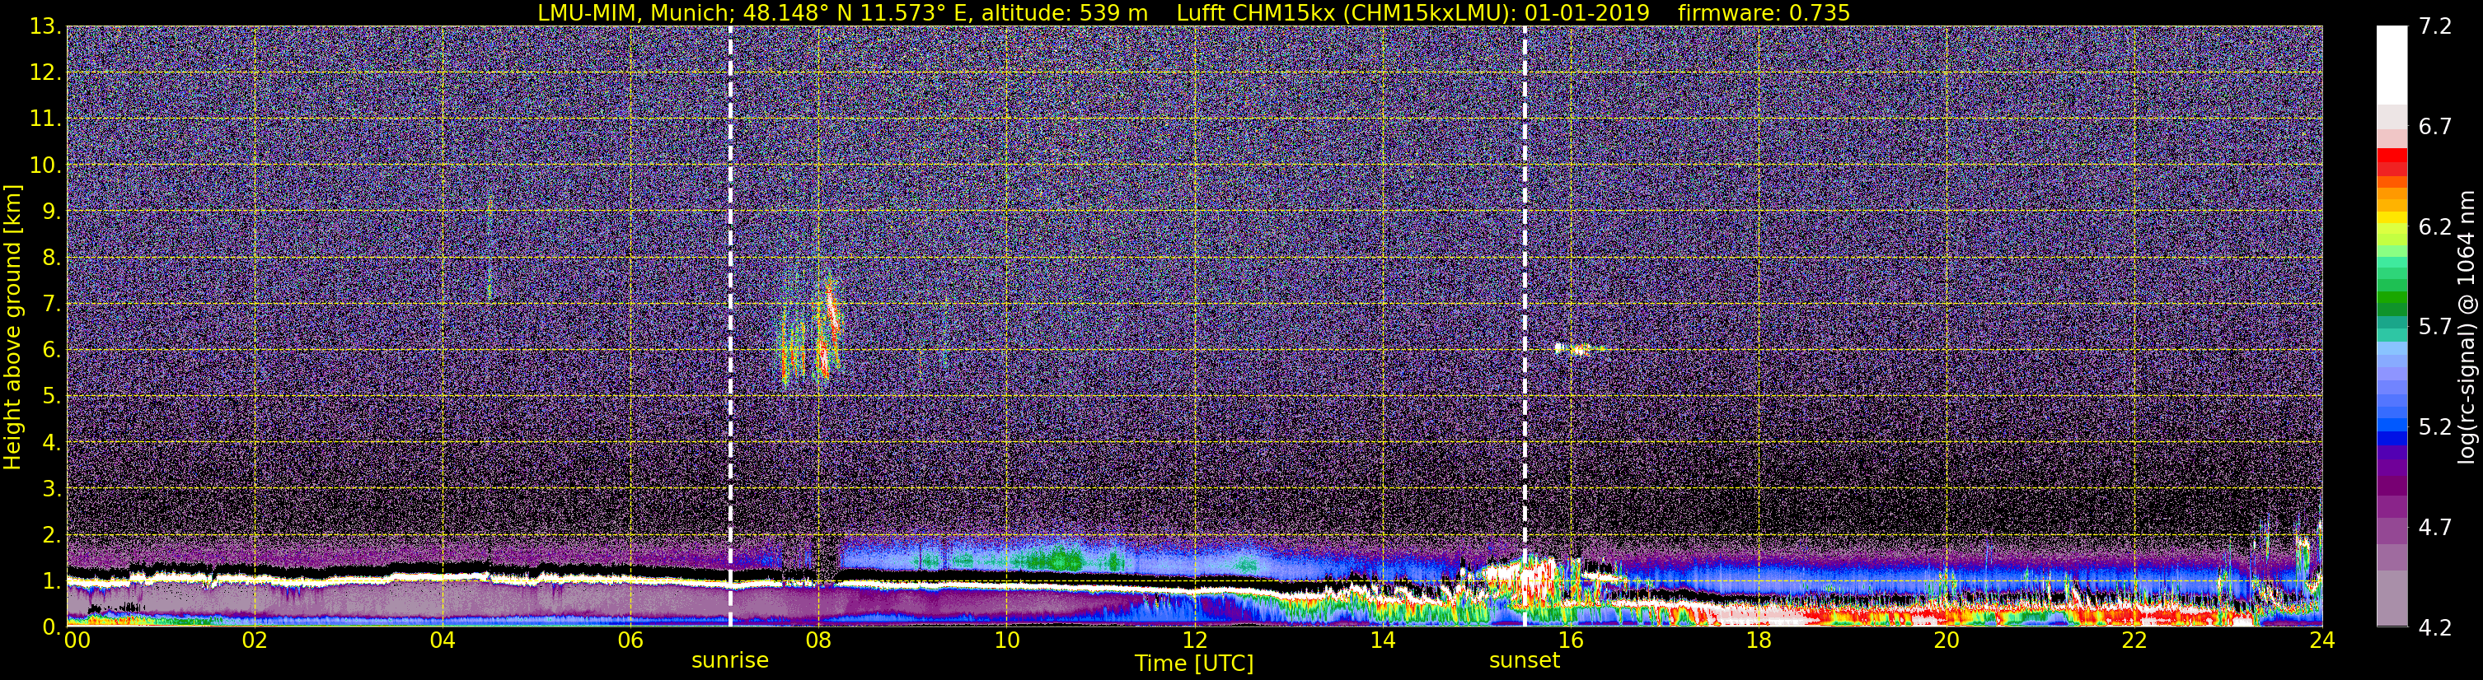Click the colorbar value '4.7'
The image size is (2483, 680).
(x=2435, y=527)
